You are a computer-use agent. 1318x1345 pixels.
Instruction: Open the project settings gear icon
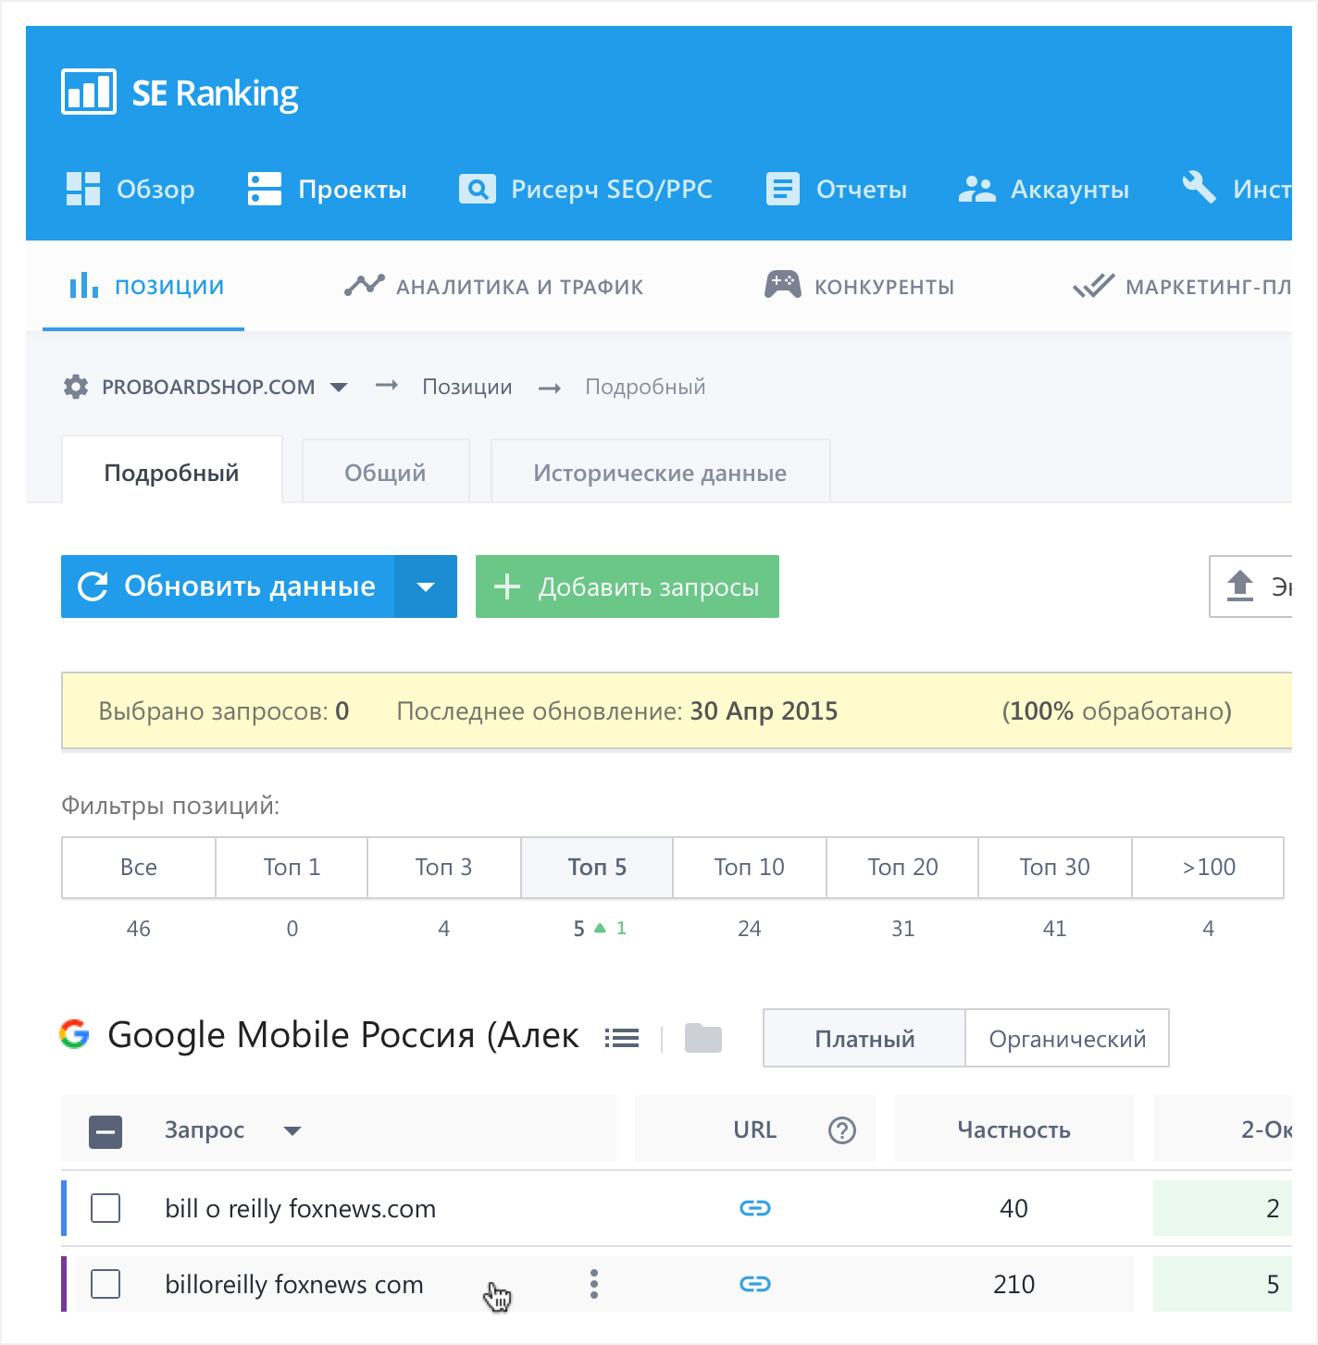pos(76,387)
